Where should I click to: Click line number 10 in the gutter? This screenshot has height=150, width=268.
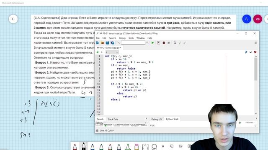[99, 84]
